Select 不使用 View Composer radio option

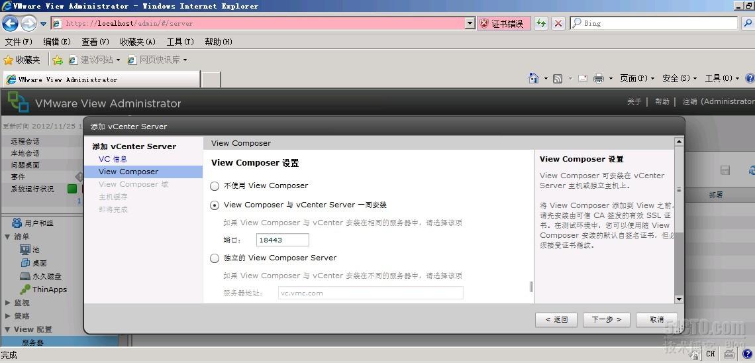pos(215,186)
